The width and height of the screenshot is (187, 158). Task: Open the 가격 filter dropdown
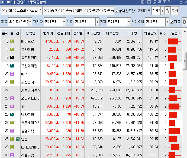pos(129,22)
